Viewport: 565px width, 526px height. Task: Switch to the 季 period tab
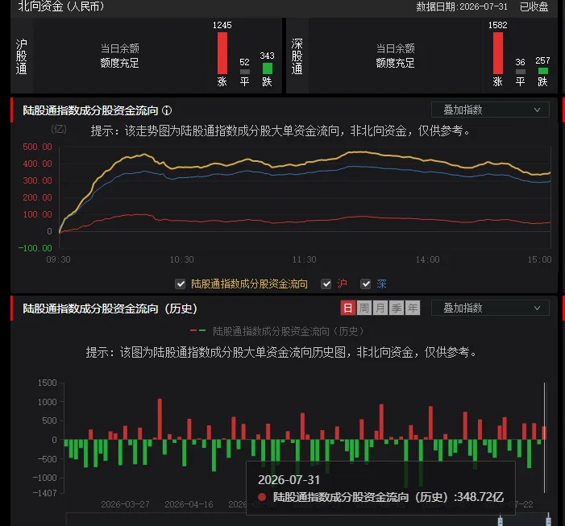(x=397, y=309)
